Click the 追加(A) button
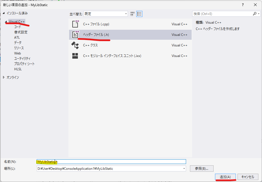This screenshot has height=182, width=262. 225,177
